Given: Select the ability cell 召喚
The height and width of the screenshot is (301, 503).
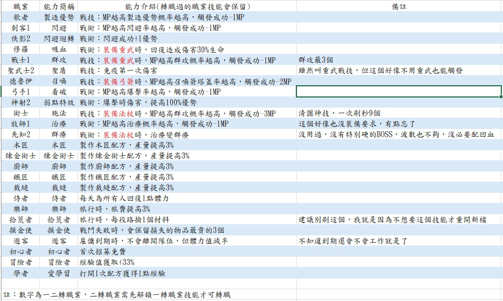Looking at the screenshot, I should pos(59,81).
